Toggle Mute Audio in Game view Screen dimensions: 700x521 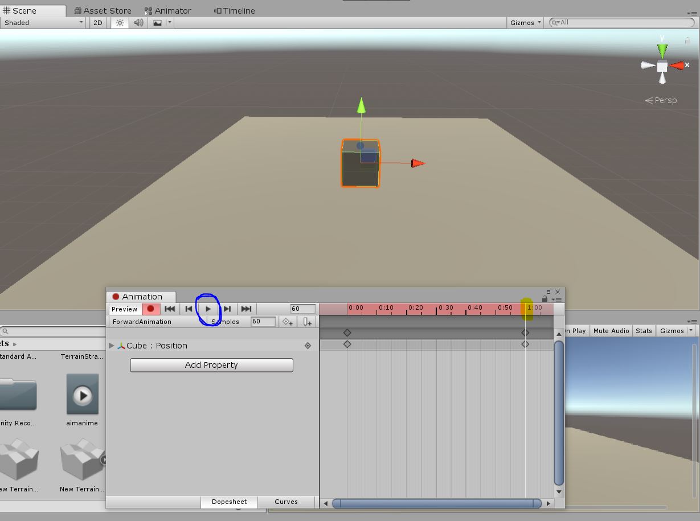pyautogui.click(x=611, y=330)
